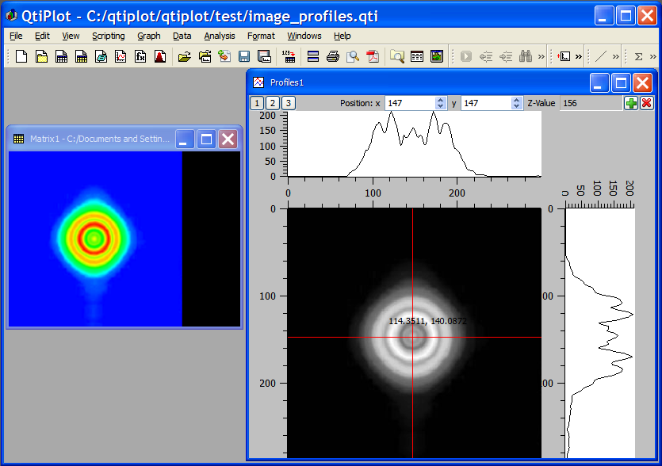Open print preview with the magnifier page icon
Image resolution: width=662 pixels, height=466 pixels.
tap(353, 56)
